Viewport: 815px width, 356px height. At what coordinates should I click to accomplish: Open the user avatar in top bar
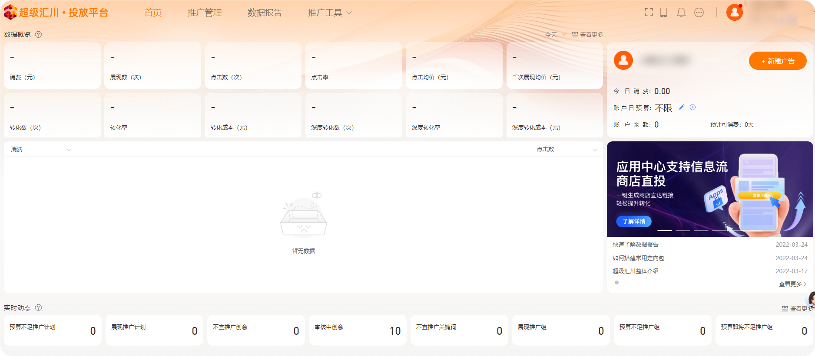(x=735, y=12)
